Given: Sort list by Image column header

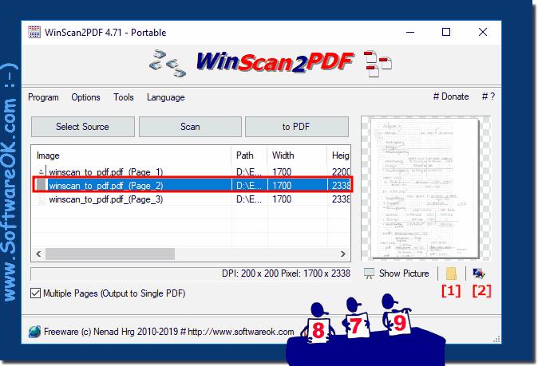Looking at the screenshot, I should [132, 155].
